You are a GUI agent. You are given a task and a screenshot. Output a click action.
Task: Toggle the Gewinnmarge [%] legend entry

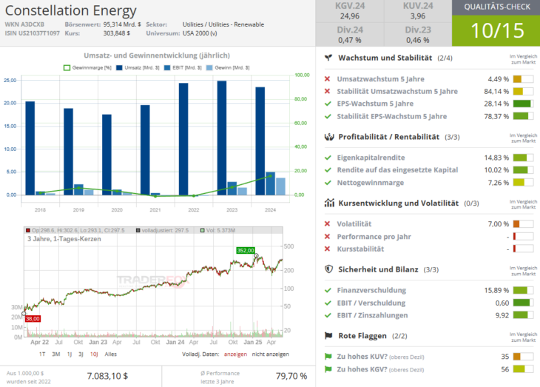87,67
